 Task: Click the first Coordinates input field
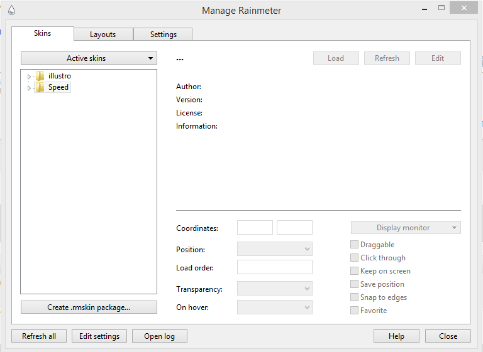pos(255,228)
